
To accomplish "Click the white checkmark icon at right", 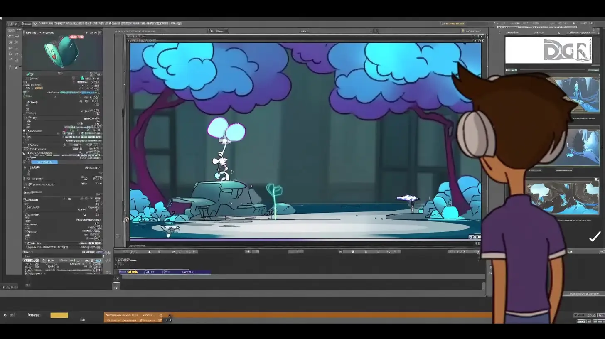I will tap(595, 237).
